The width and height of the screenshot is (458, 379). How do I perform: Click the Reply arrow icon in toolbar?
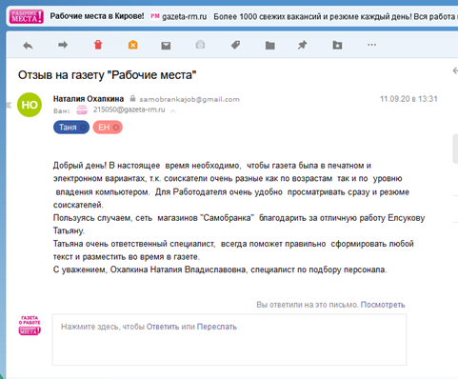tap(28, 46)
